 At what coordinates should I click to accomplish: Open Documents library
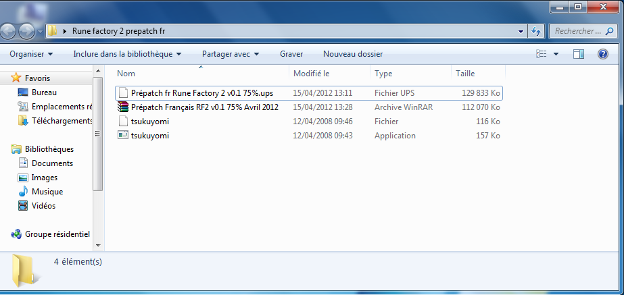point(52,163)
